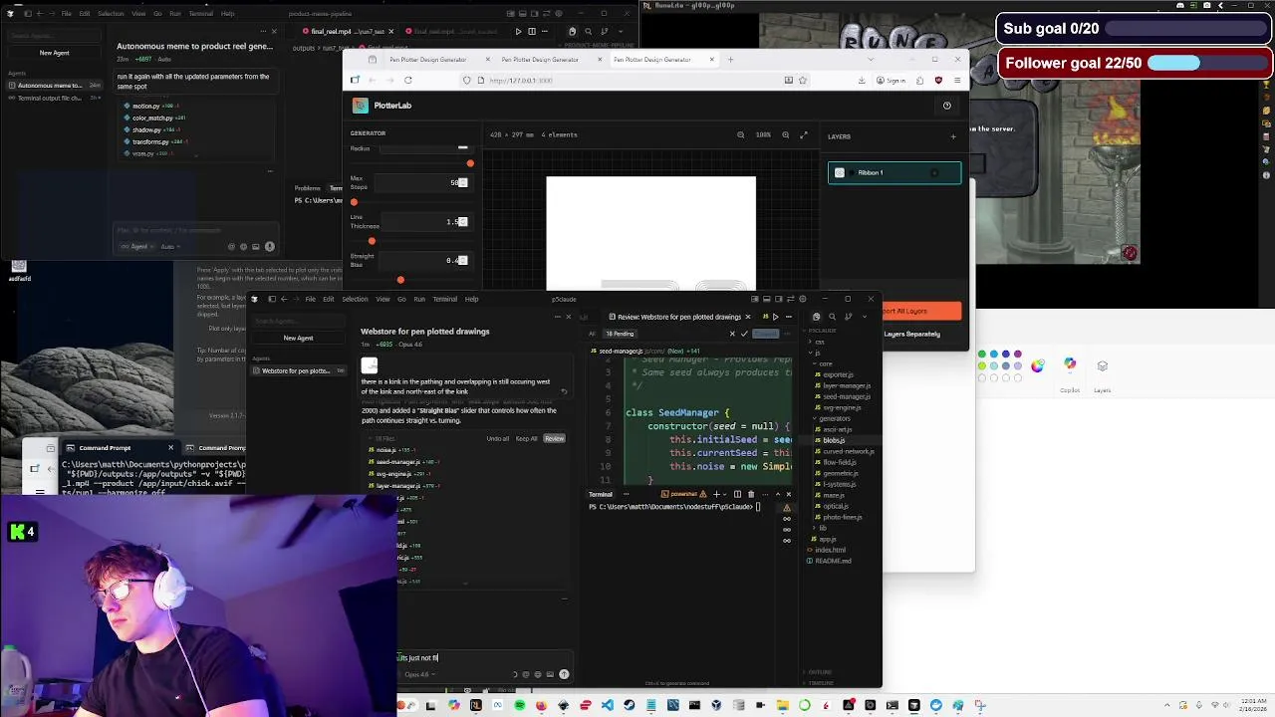This screenshot has width=1275, height=717.
Task: Split the p5claude terminal
Action: coord(737,494)
